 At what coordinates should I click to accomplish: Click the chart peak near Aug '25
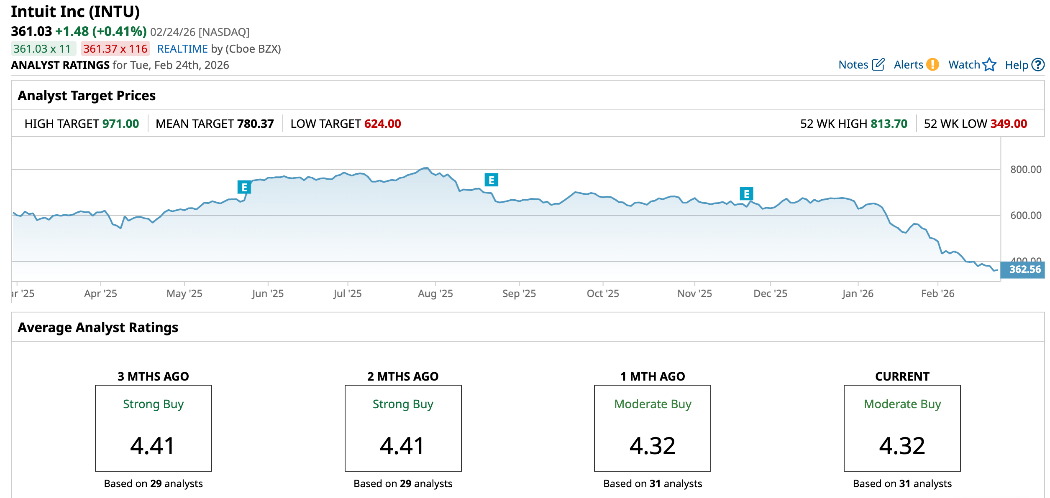pyautogui.click(x=425, y=168)
